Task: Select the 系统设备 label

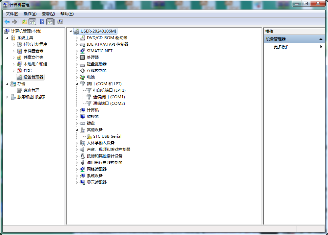Action: click(x=95, y=176)
